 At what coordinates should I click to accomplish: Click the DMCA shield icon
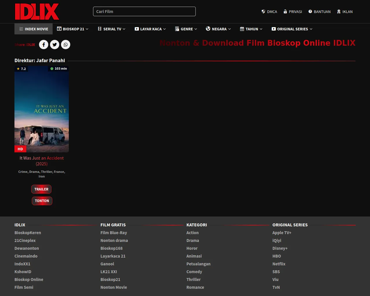263,12
